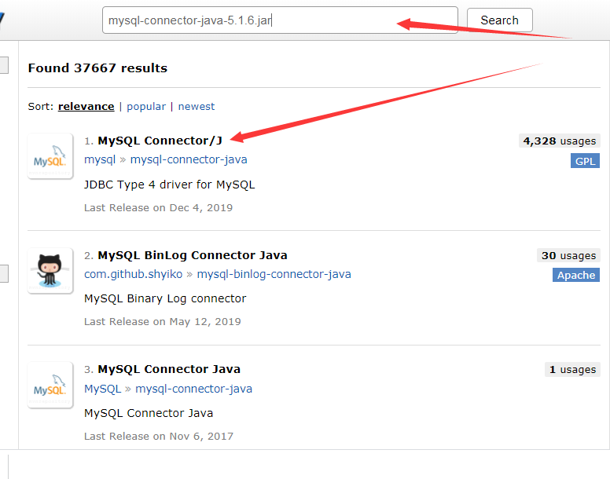Image resolution: width=610 pixels, height=479 pixels.
Task: Open the MySQL Connector/J result title
Action: point(160,141)
